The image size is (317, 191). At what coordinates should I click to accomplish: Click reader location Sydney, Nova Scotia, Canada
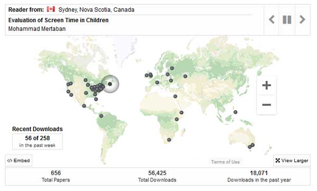[97, 10]
